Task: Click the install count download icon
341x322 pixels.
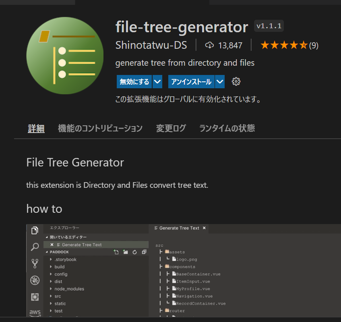Action: 209,45
